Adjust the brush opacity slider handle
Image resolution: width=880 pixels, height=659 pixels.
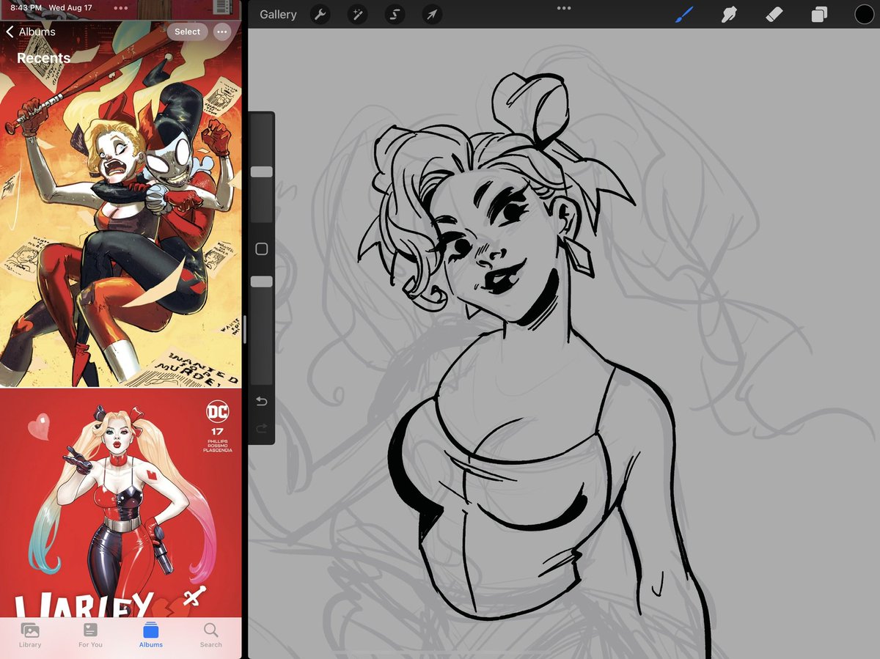(262, 281)
